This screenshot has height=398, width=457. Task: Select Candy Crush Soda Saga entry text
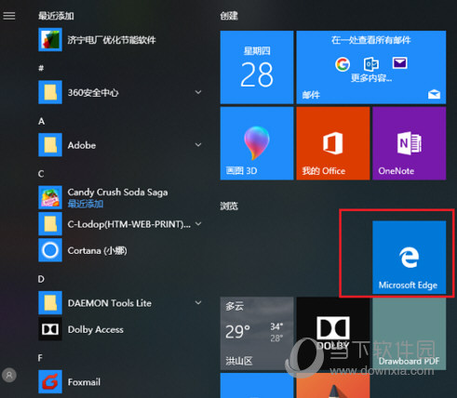click(117, 192)
